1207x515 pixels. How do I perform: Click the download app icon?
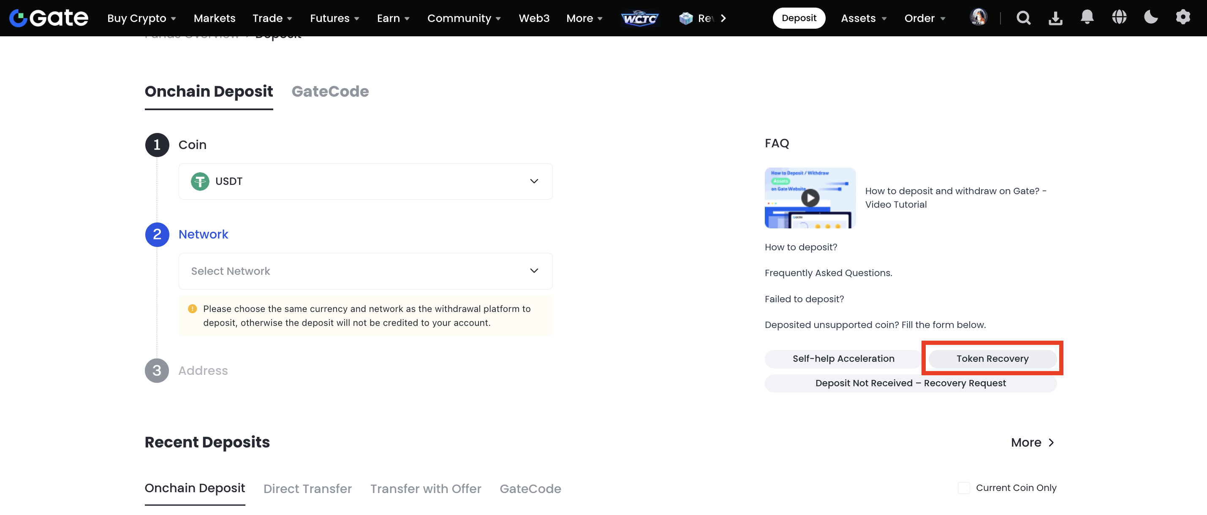[x=1055, y=18]
